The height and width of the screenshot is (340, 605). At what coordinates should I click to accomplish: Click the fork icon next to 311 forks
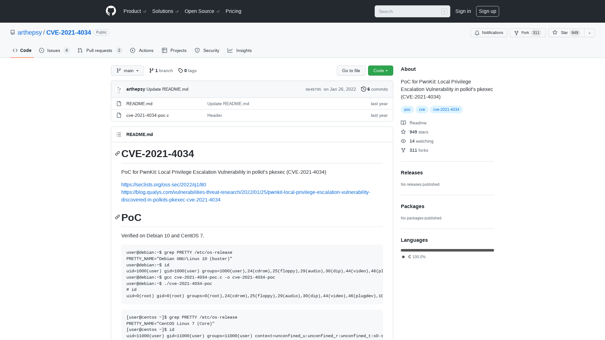403,150
